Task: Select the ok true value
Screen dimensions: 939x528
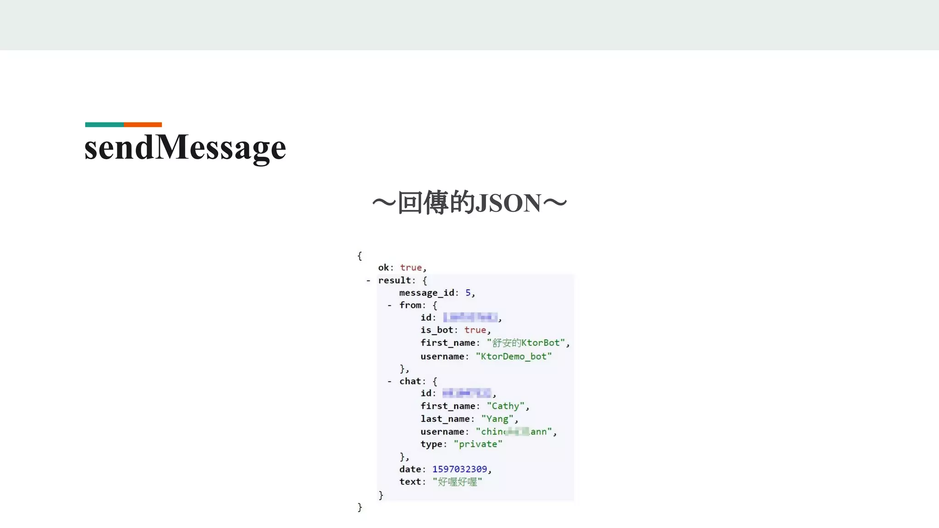Action: pyautogui.click(x=410, y=268)
